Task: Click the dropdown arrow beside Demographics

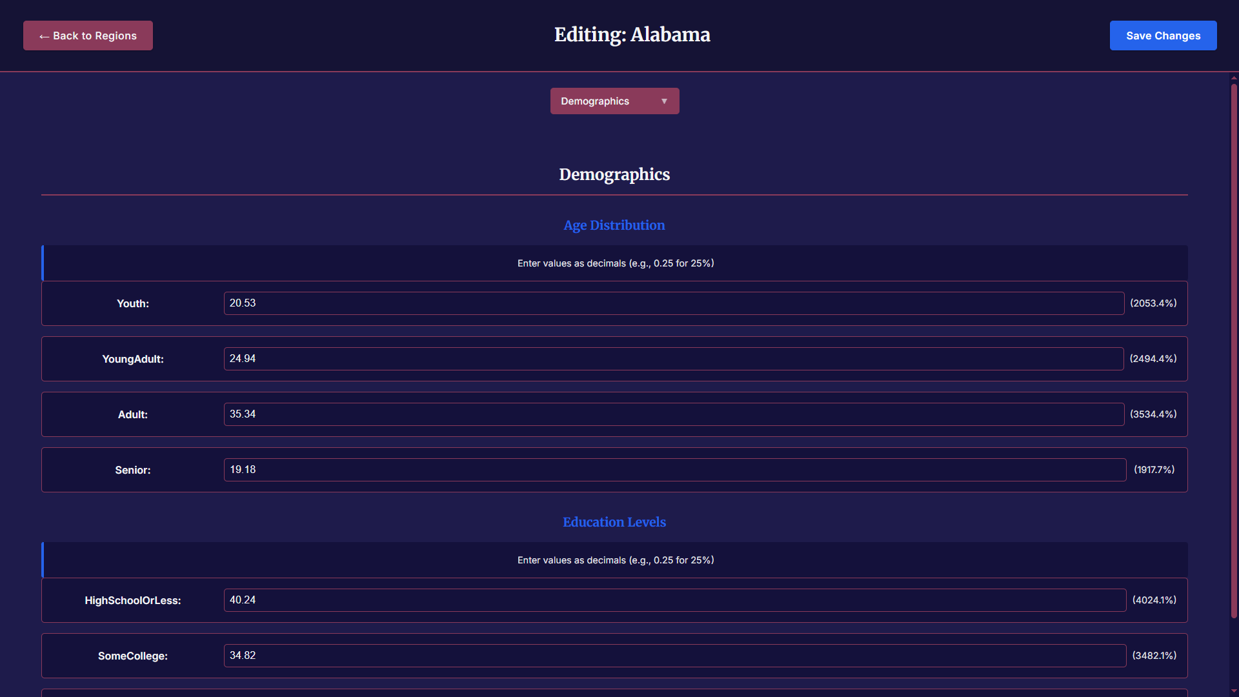Action: [x=664, y=101]
